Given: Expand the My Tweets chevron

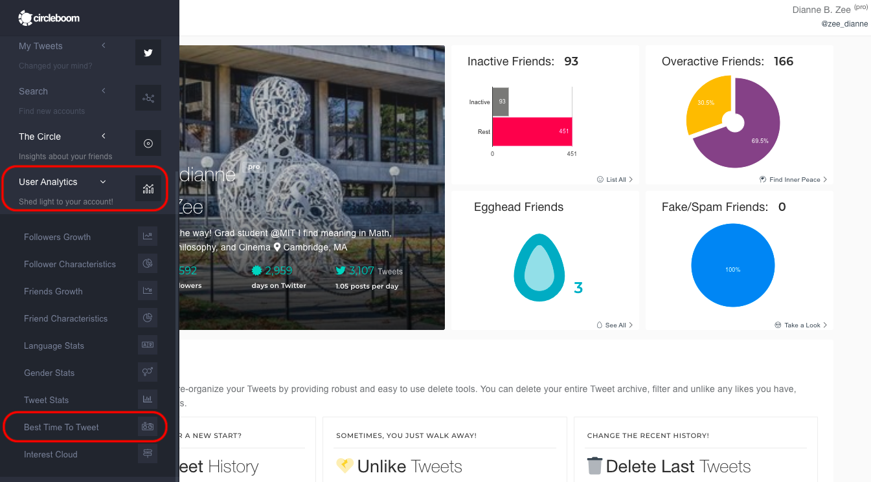Looking at the screenshot, I should 104,45.
